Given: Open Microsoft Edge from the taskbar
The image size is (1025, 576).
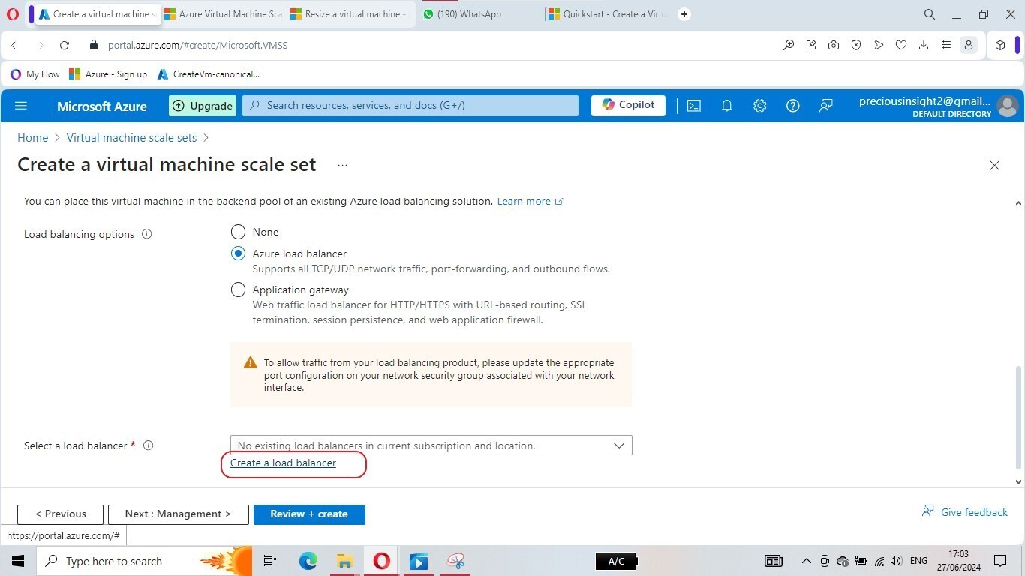Looking at the screenshot, I should click(308, 561).
